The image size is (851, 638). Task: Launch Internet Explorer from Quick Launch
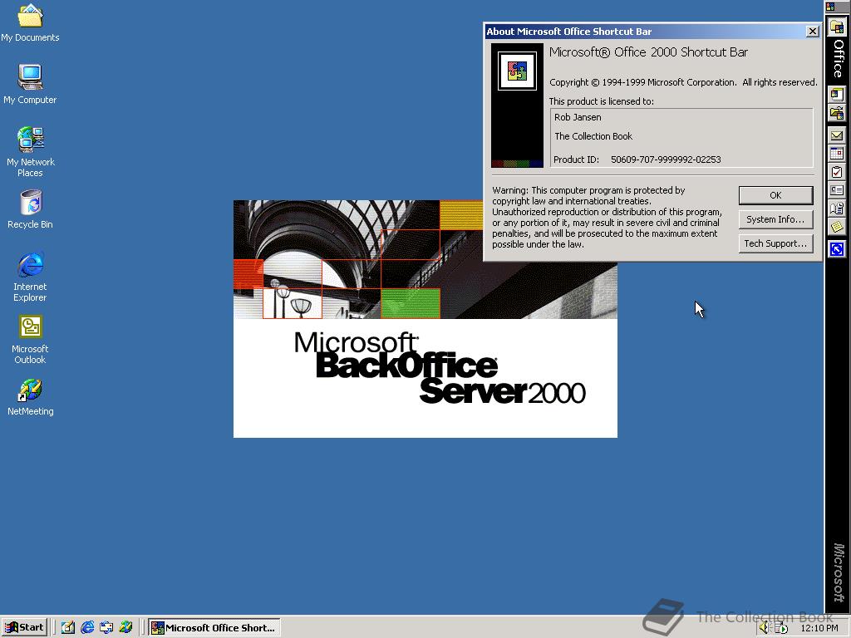pyautogui.click(x=87, y=627)
